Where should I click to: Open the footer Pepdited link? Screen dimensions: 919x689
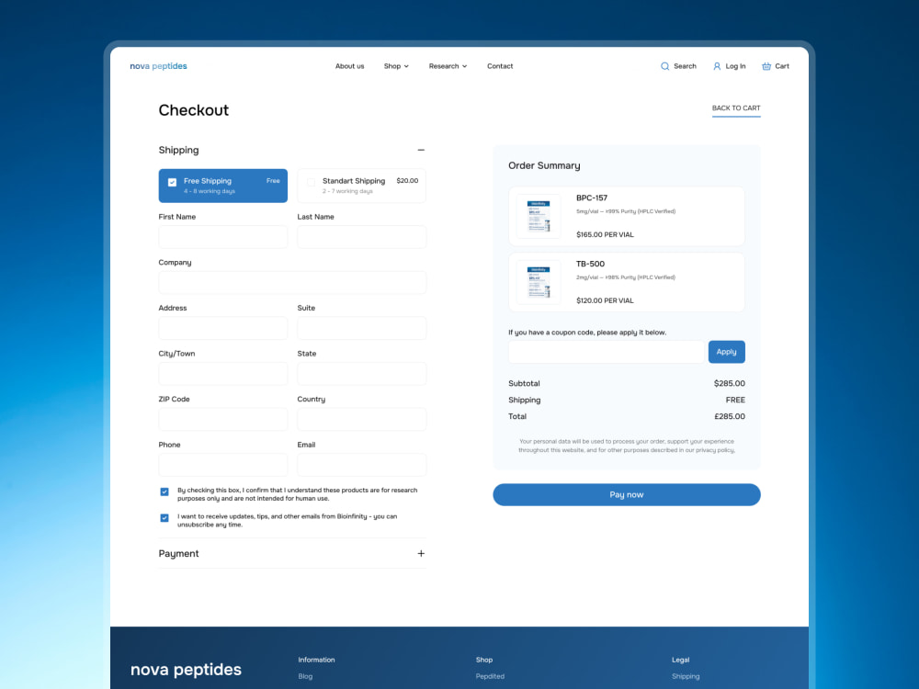tap(490, 676)
